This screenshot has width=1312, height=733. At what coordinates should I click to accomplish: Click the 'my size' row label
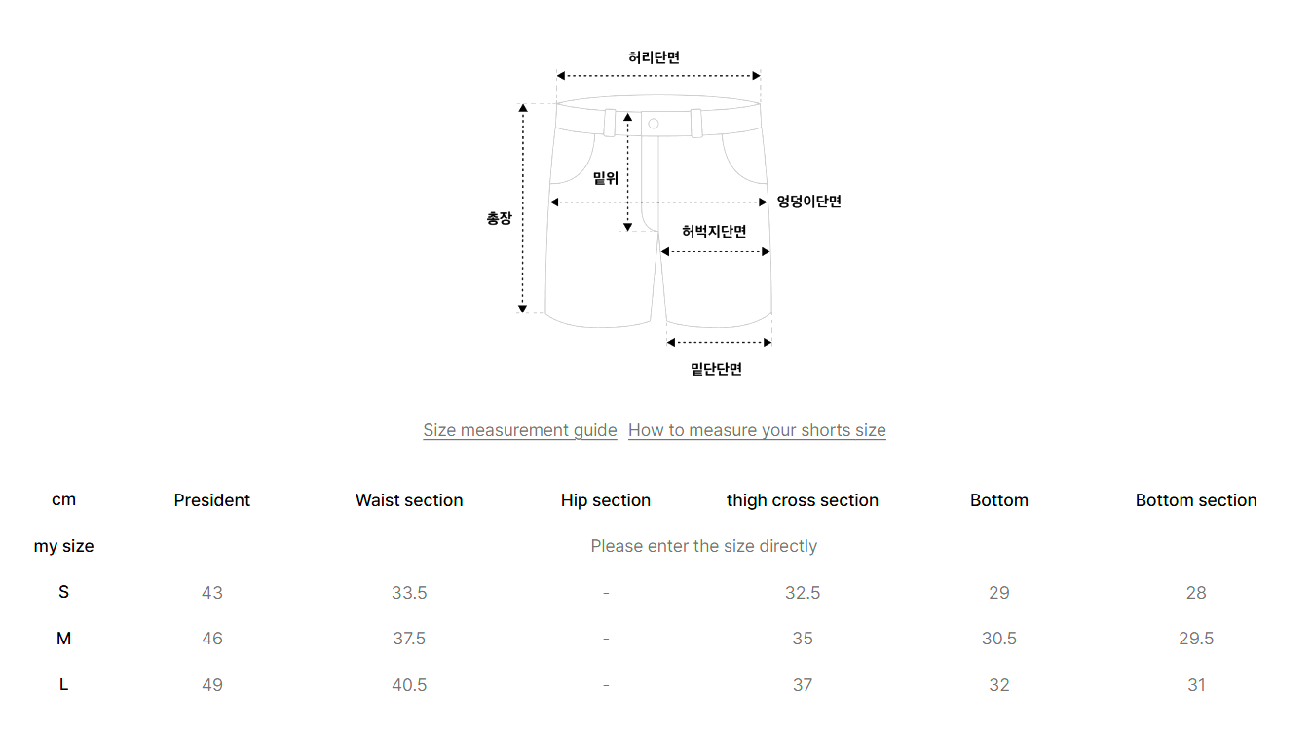click(64, 546)
